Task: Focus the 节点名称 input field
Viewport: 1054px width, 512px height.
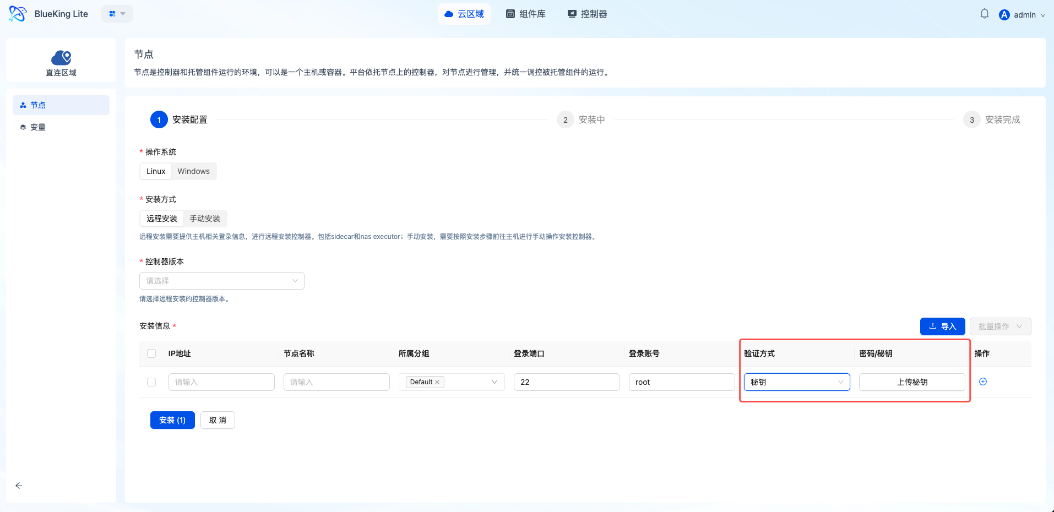Action: coord(336,382)
